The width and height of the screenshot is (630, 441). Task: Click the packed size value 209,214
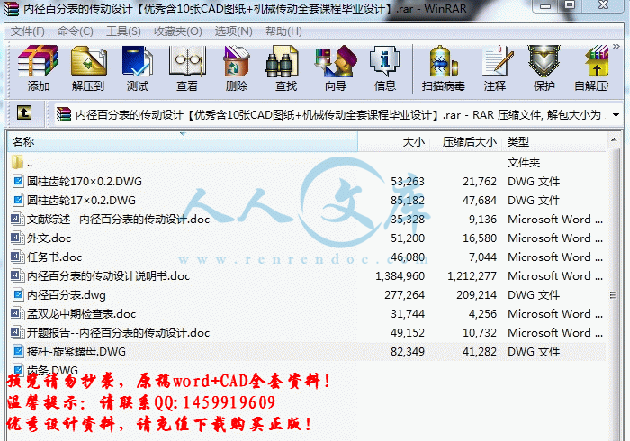point(476,295)
